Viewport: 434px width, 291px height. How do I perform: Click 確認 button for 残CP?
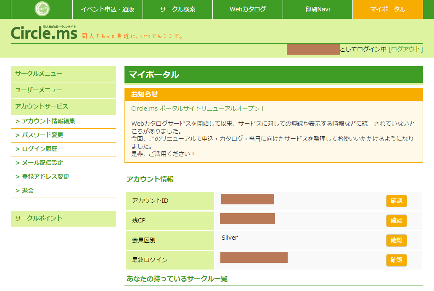pyautogui.click(x=396, y=221)
